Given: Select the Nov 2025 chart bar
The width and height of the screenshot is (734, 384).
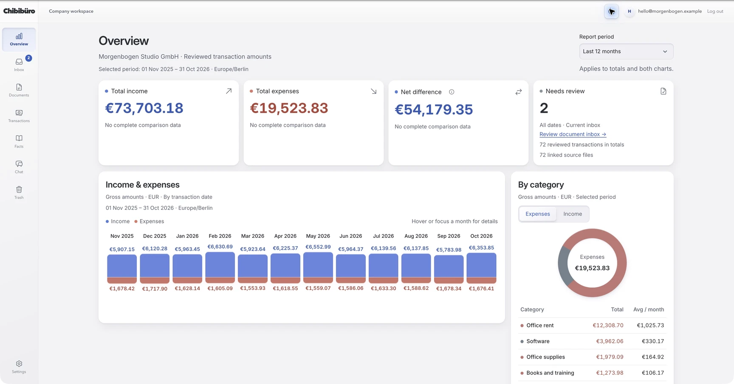Looking at the screenshot, I should (122, 269).
